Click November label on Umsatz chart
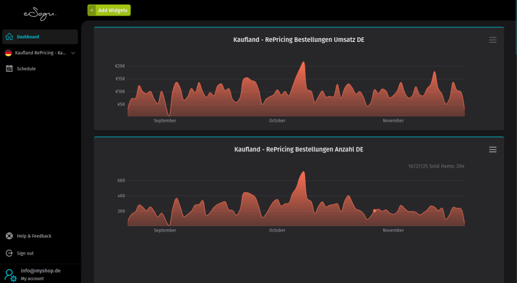 point(394,121)
